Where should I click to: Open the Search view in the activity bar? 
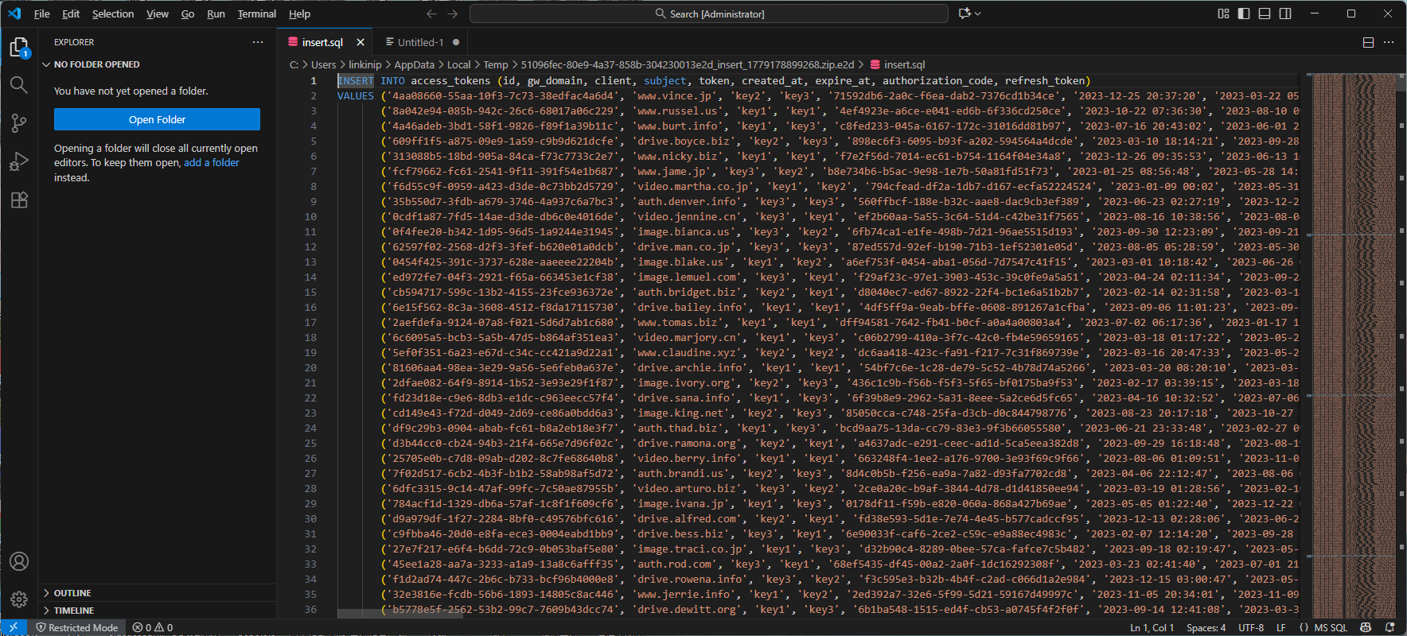click(x=19, y=85)
